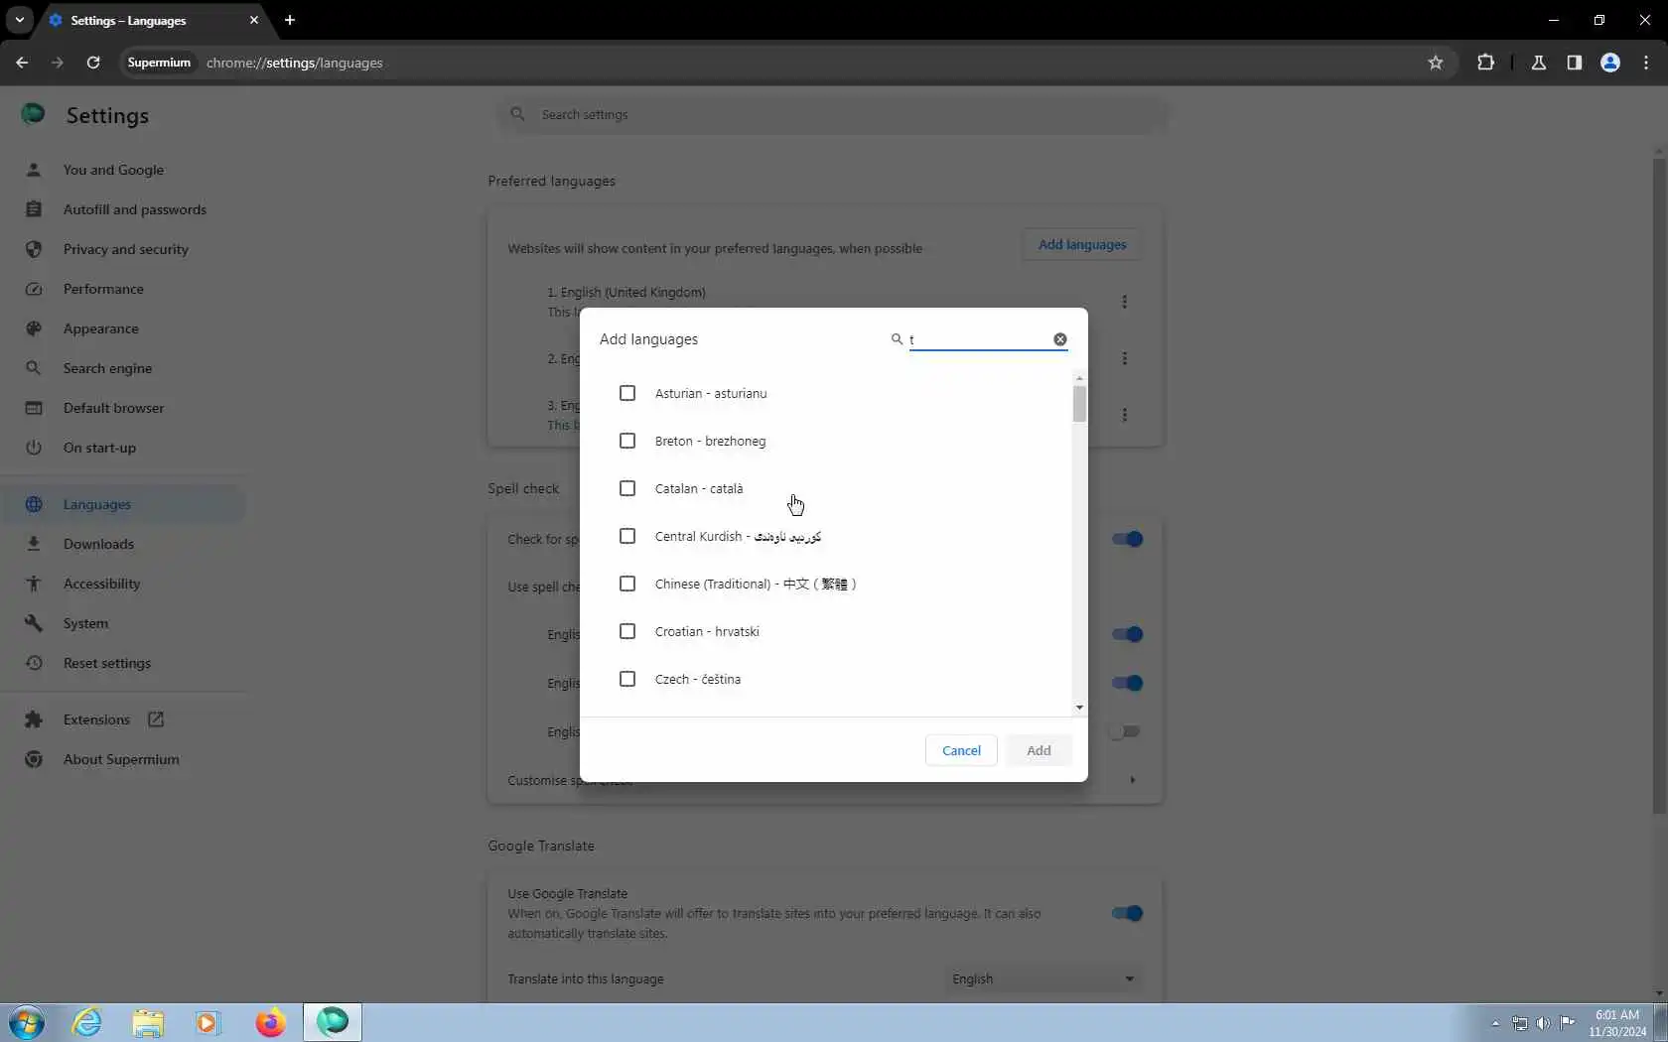Expand Customise spell check arrow
The height and width of the screenshot is (1042, 1668).
pyautogui.click(x=1133, y=780)
